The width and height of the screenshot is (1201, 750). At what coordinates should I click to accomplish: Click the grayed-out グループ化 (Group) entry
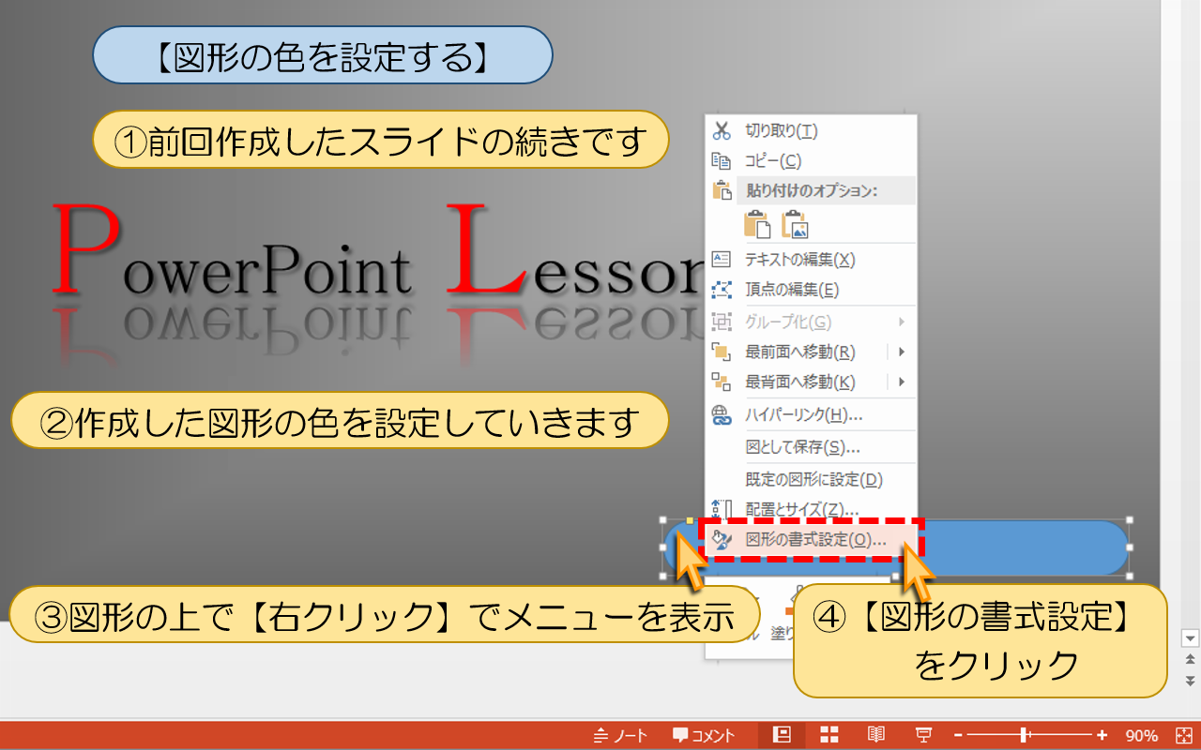pos(812,322)
